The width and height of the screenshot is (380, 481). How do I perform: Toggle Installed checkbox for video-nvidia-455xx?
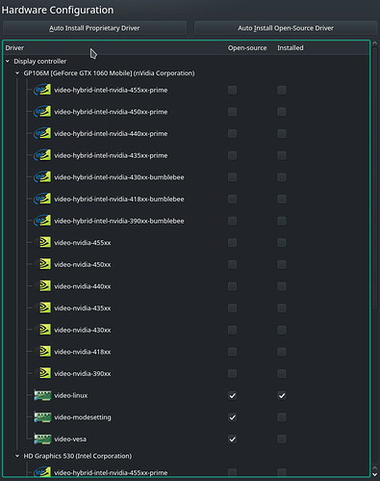(x=282, y=243)
